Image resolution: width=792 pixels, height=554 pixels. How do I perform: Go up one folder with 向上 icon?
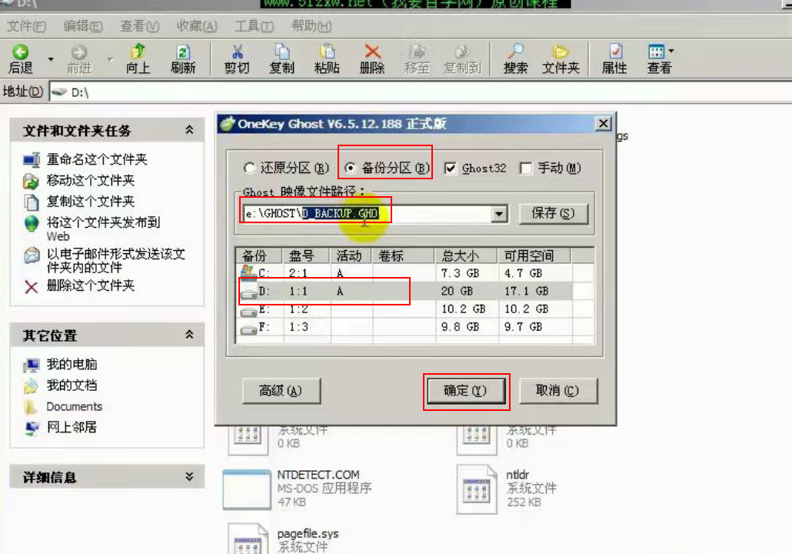[x=138, y=52]
